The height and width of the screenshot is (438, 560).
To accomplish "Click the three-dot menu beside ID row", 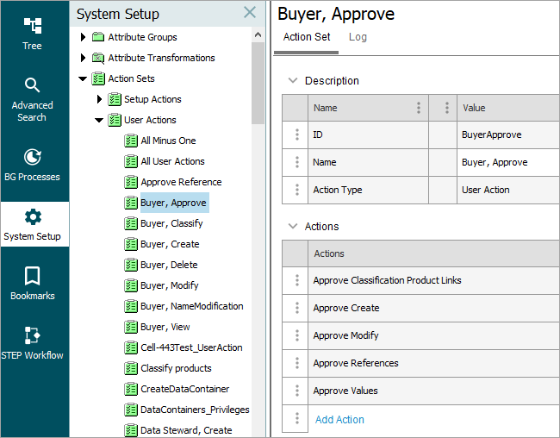I will coord(296,135).
